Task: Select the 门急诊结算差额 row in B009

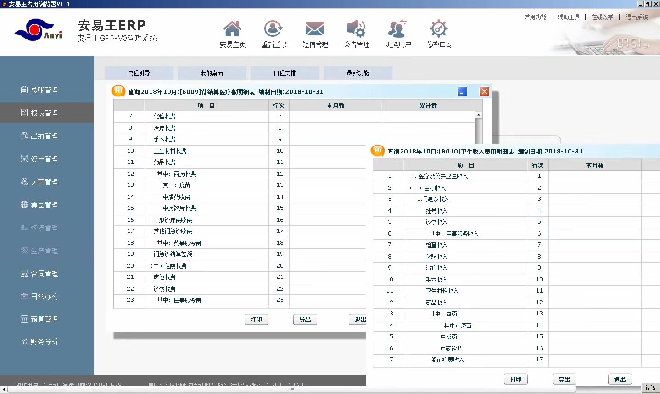Action: 240,254
